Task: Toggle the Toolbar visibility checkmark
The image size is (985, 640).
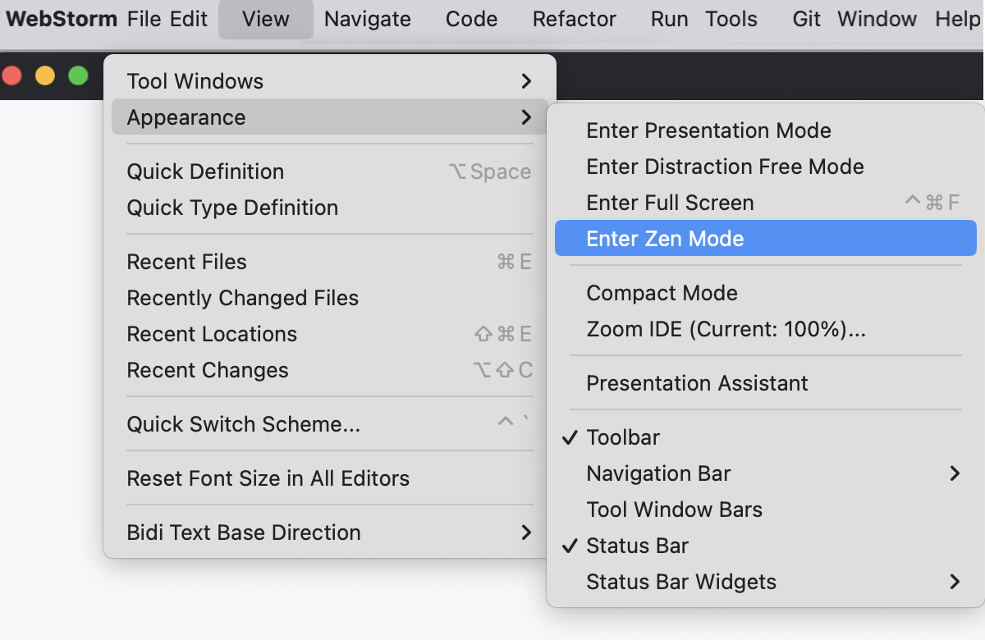Action: pos(622,437)
